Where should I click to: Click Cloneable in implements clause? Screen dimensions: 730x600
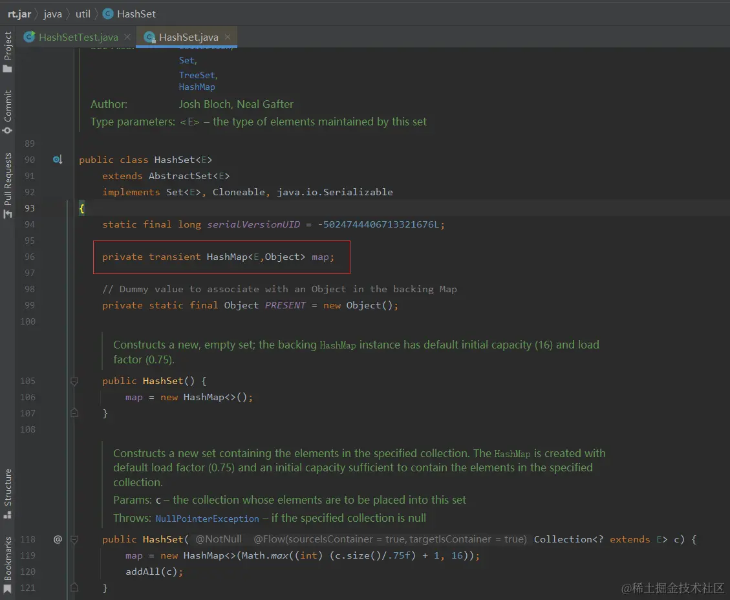(239, 192)
